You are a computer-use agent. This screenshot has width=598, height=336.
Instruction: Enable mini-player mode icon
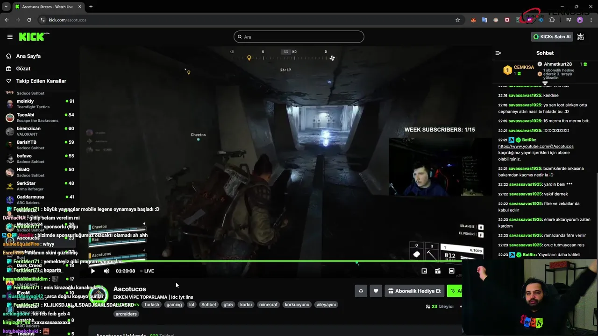424,271
